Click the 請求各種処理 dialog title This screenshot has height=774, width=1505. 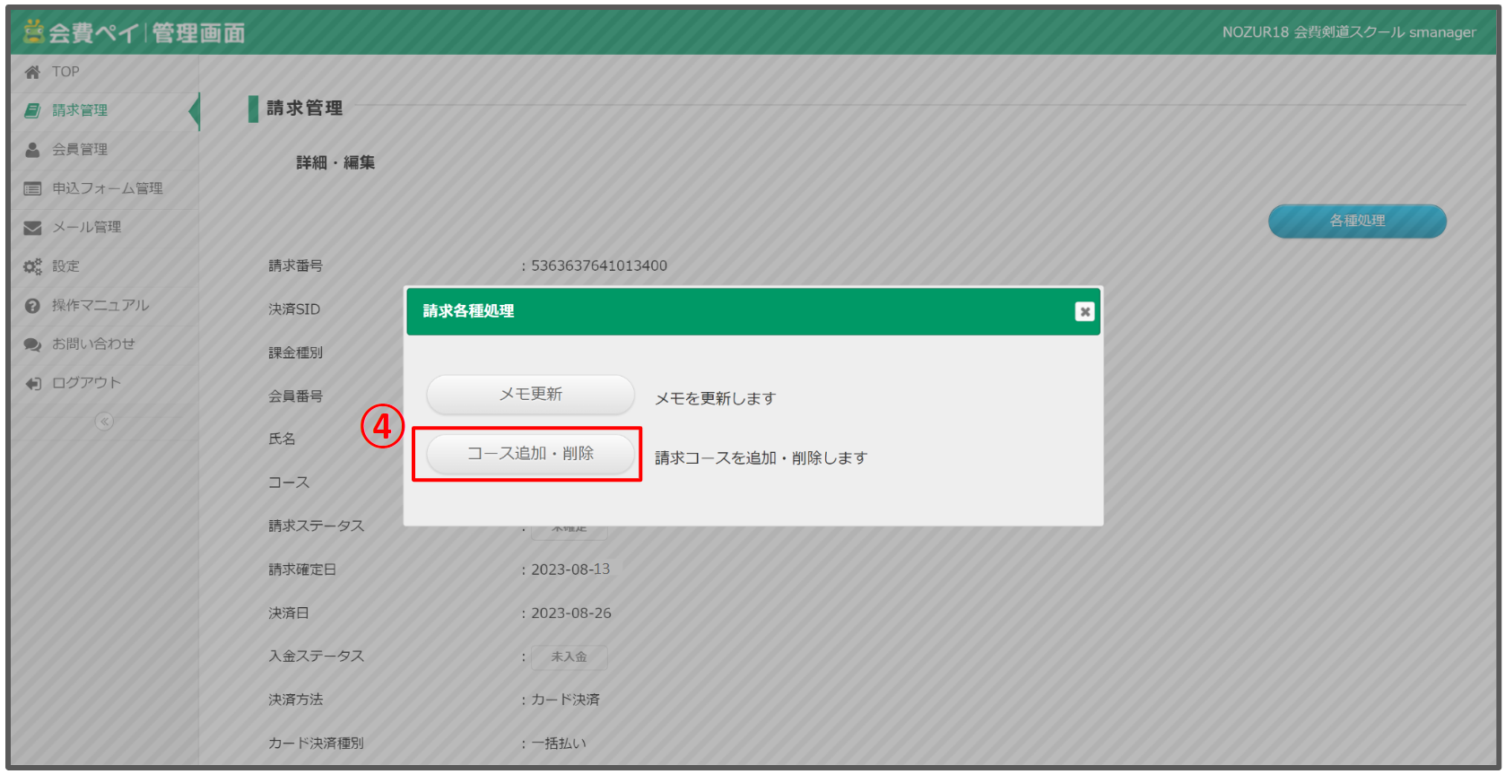[x=468, y=311]
